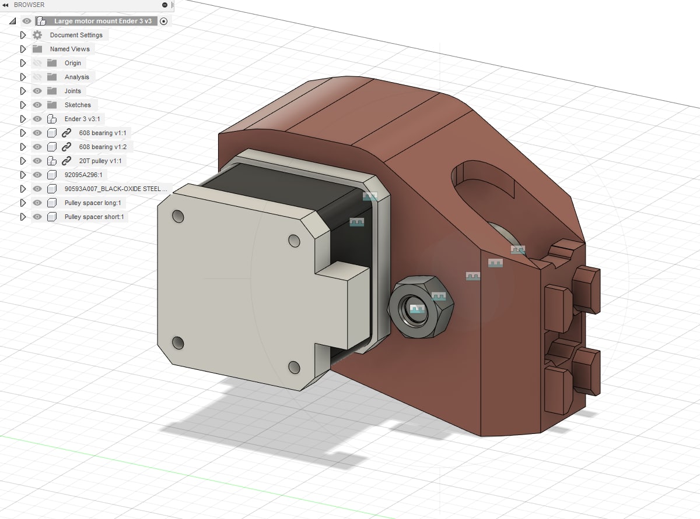Select Large motor mount Ender 3 v3 label
This screenshot has width=700, height=519.
[x=103, y=21]
